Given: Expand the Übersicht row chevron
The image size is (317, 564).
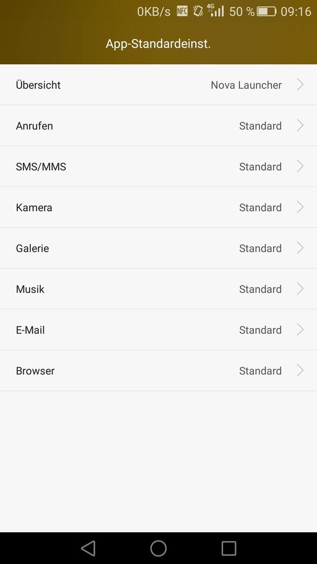Looking at the screenshot, I should coord(300,85).
